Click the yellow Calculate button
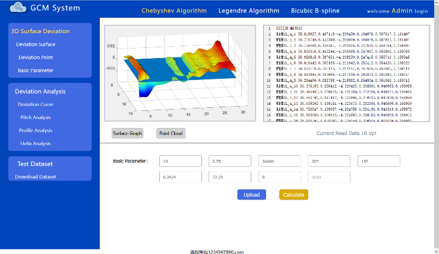This screenshot has width=439, height=254. point(293,195)
